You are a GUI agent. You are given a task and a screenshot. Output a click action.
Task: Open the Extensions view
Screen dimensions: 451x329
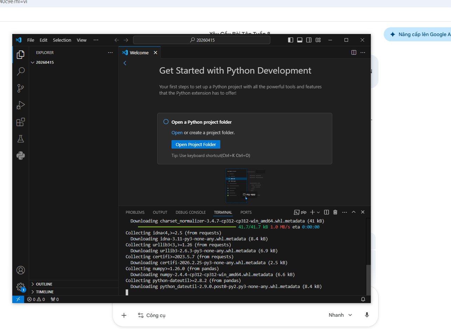tap(21, 122)
